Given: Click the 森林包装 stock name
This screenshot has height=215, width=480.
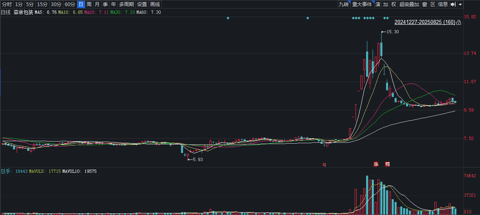Looking at the screenshot, I should (x=23, y=13).
